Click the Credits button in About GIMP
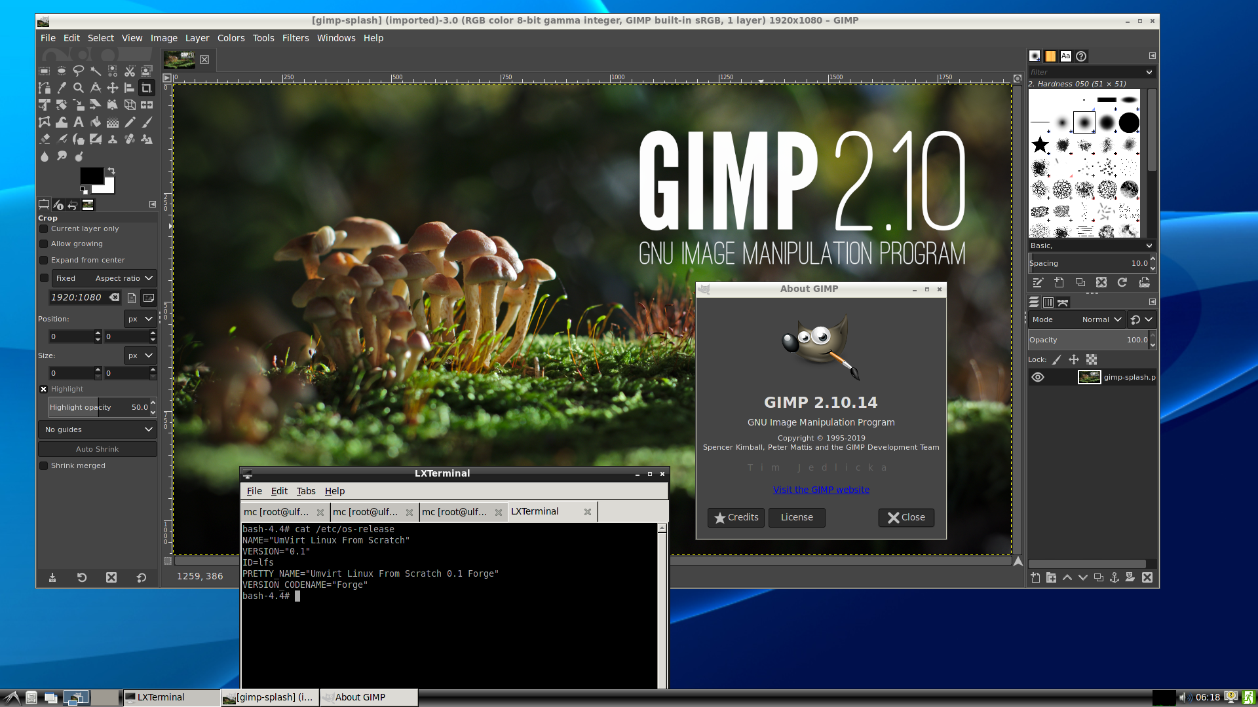Viewport: 1258px width, 707px height. [x=736, y=517]
